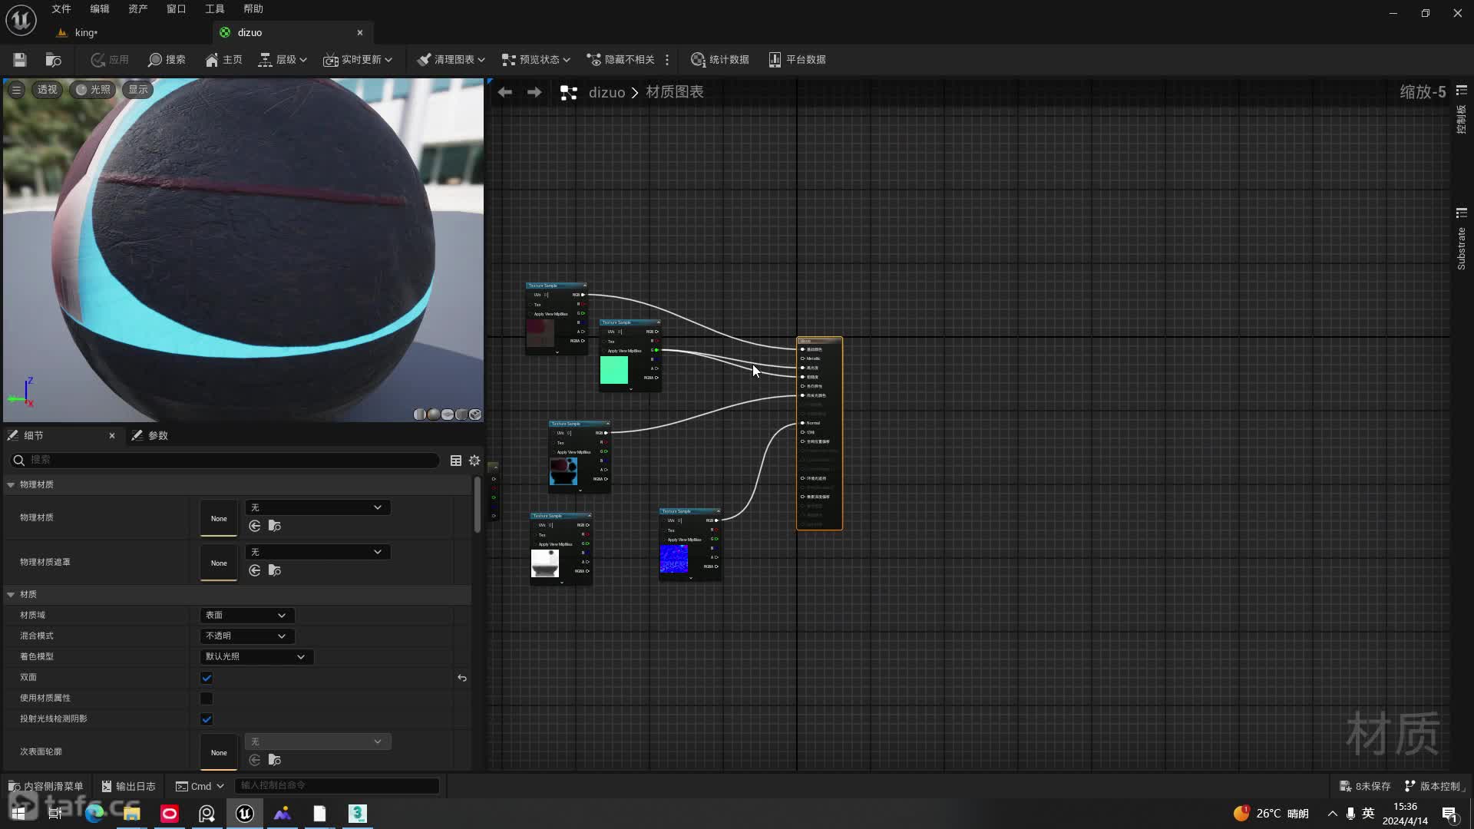Viewport: 1474px width, 829px height.
Task: Use selected asset for physical material (物理材质)
Action: pos(255,526)
